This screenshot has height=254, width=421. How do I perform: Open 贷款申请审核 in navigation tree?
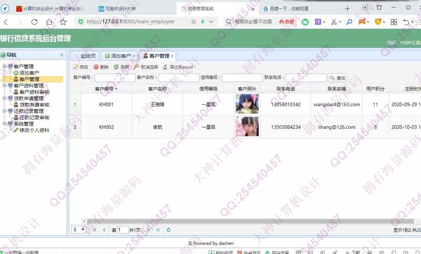(x=34, y=105)
